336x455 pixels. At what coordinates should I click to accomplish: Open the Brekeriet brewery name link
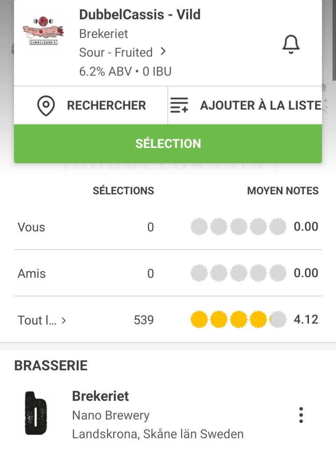pos(100,396)
